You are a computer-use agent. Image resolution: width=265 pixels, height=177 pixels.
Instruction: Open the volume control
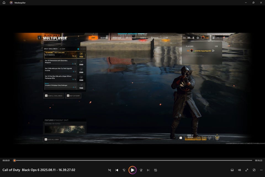[240, 170]
